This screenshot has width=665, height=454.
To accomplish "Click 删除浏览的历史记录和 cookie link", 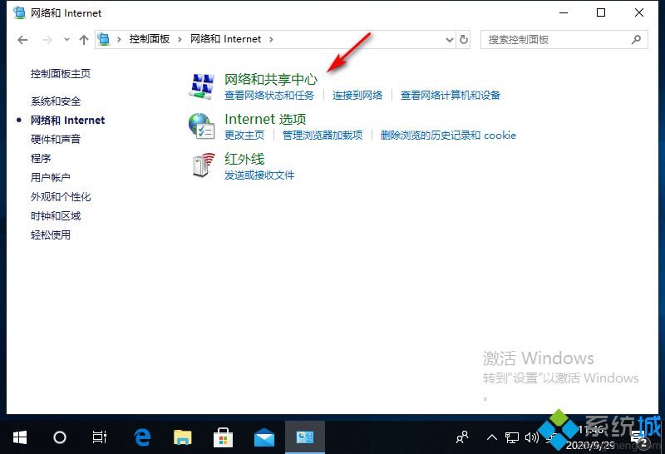I will pyautogui.click(x=448, y=136).
